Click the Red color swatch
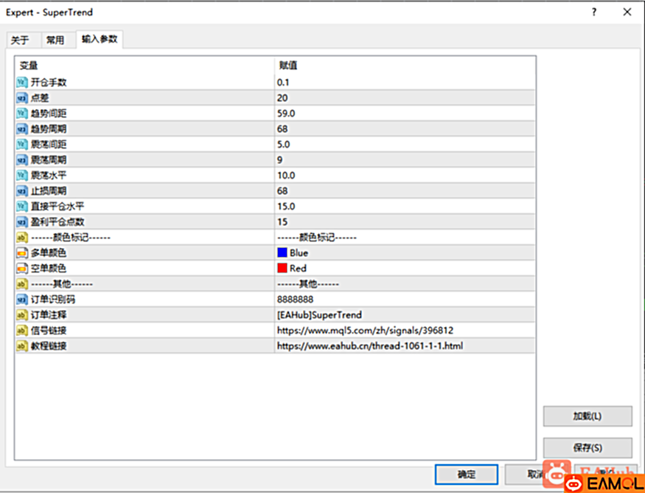The image size is (645, 493). click(x=282, y=269)
